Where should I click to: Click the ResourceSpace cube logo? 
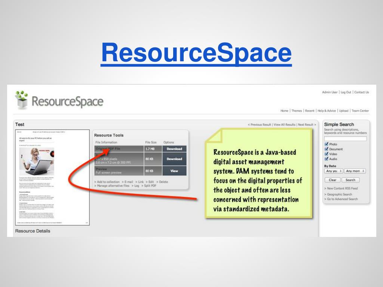click(21, 100)
